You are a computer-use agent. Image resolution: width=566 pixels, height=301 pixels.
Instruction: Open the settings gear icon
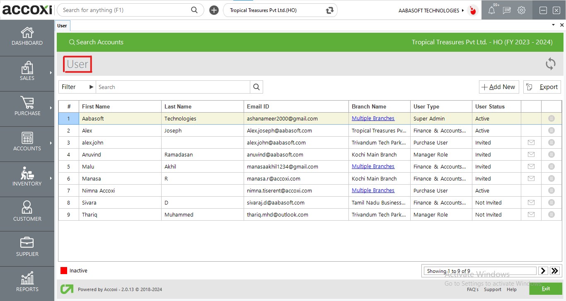pos(521,10)
